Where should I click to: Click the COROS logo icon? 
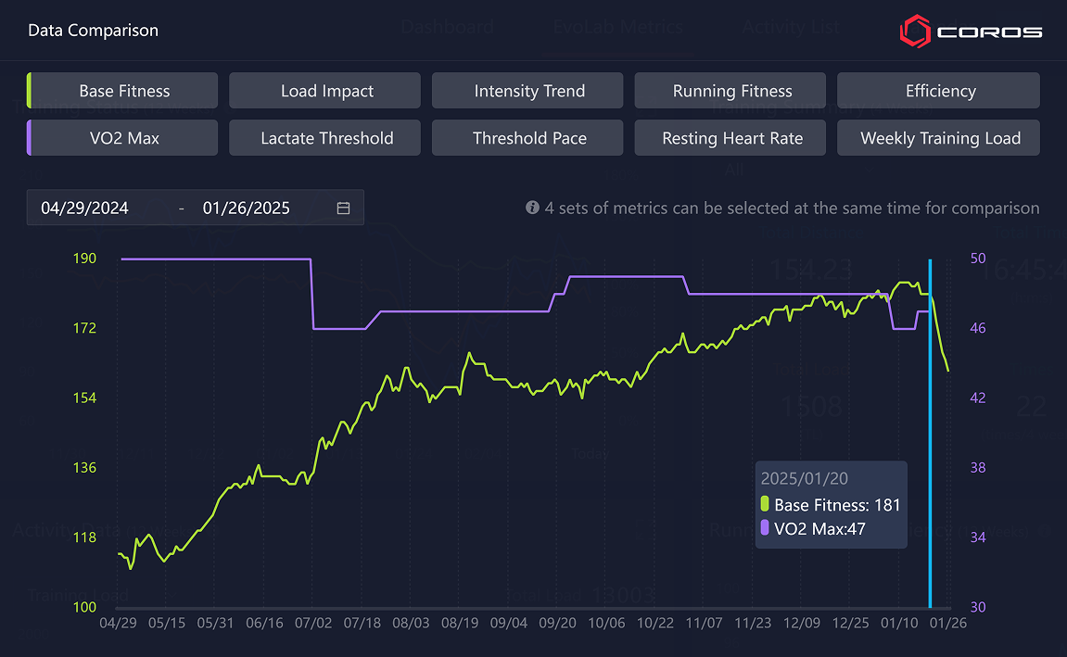(x=915, y=31)
